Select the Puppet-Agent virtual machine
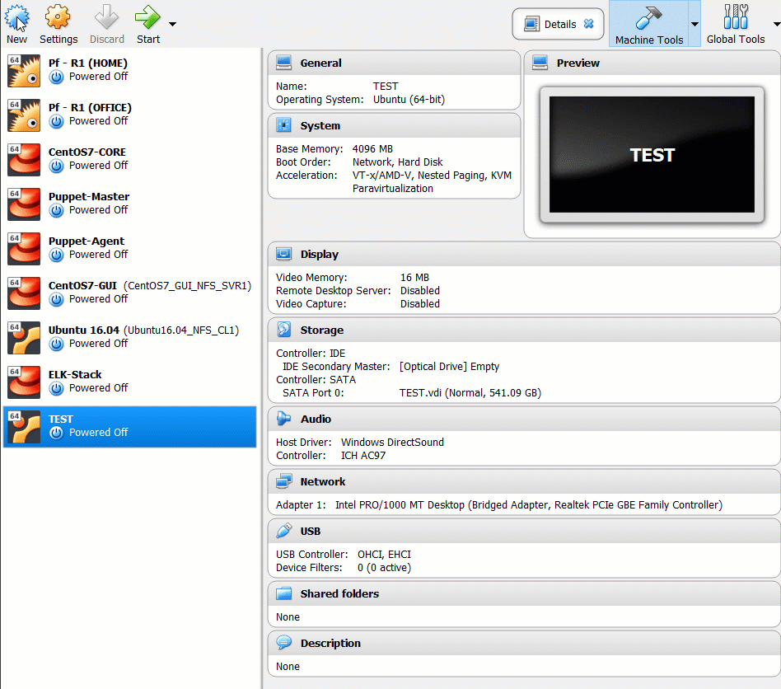781x689 pixels. (x=129, y=248)
